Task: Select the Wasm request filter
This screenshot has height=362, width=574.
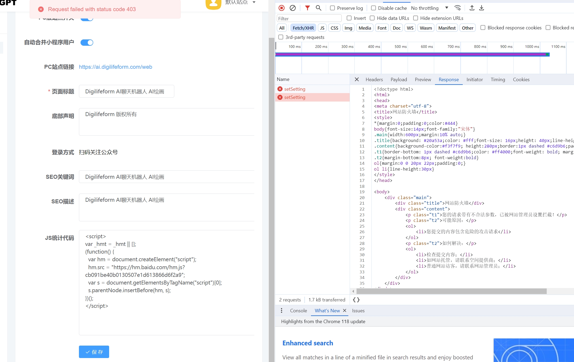Action: pos(426,28)
